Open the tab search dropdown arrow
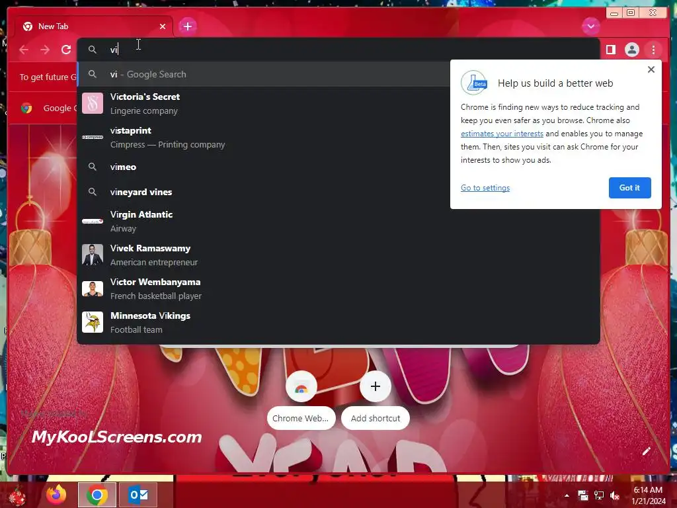The width and height of the screenshot is (677, 508). [x=590, y=26]
